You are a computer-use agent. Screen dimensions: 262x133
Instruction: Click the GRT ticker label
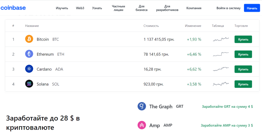point(180,106)
